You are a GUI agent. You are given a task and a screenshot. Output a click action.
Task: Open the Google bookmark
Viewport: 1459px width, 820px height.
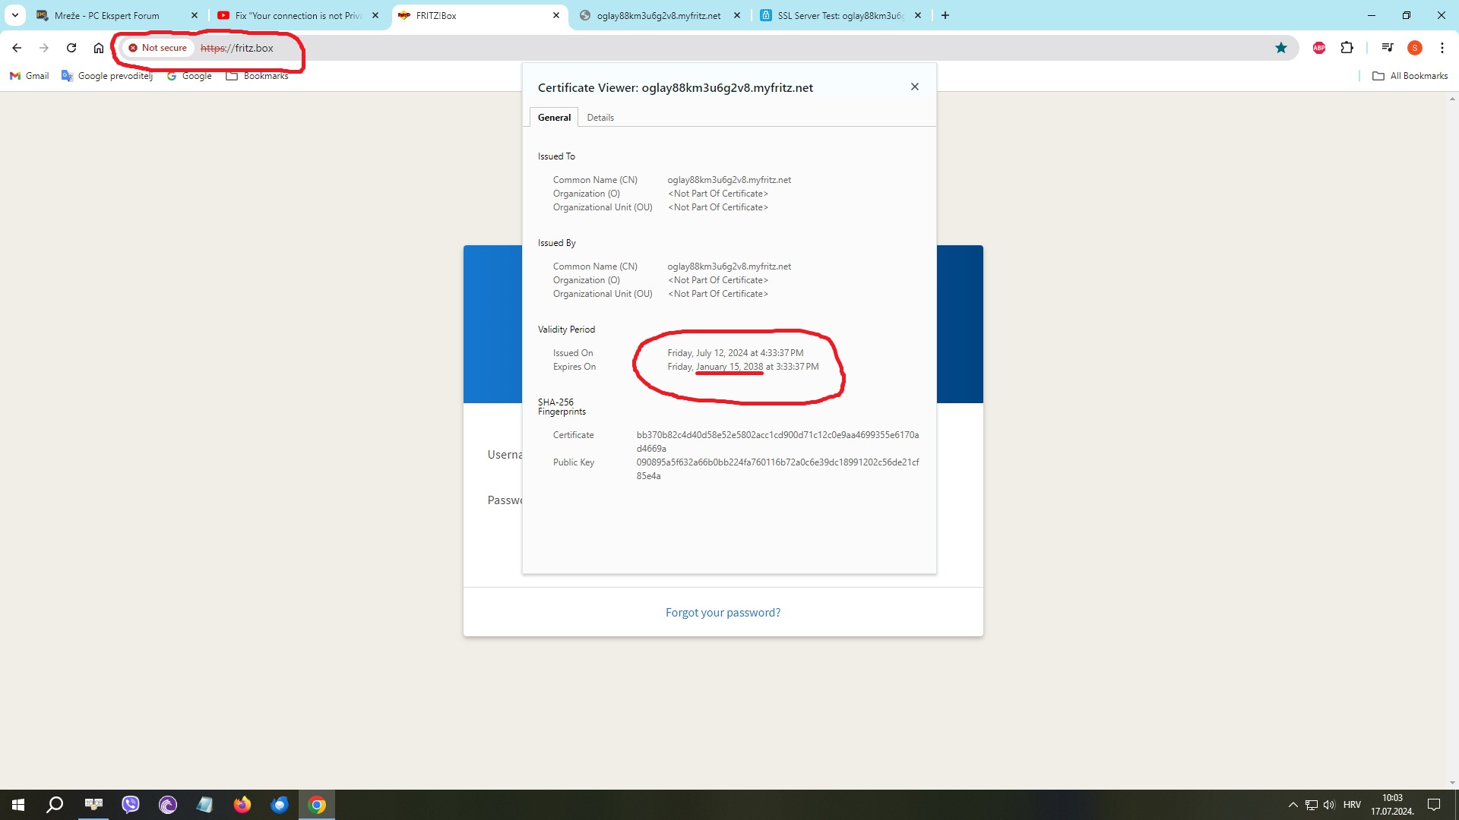[189, 76]
